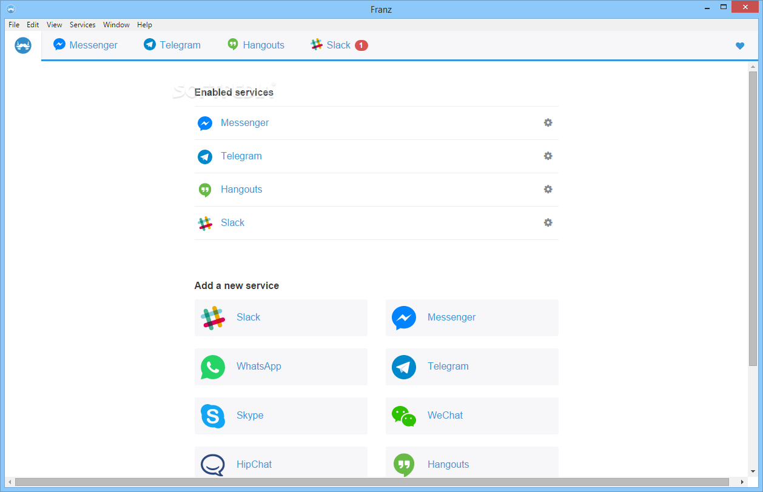Screen dimensions: 763x492
Task: Click the Telegram logo under Add a new service
Action: click(x=404, y=367)
